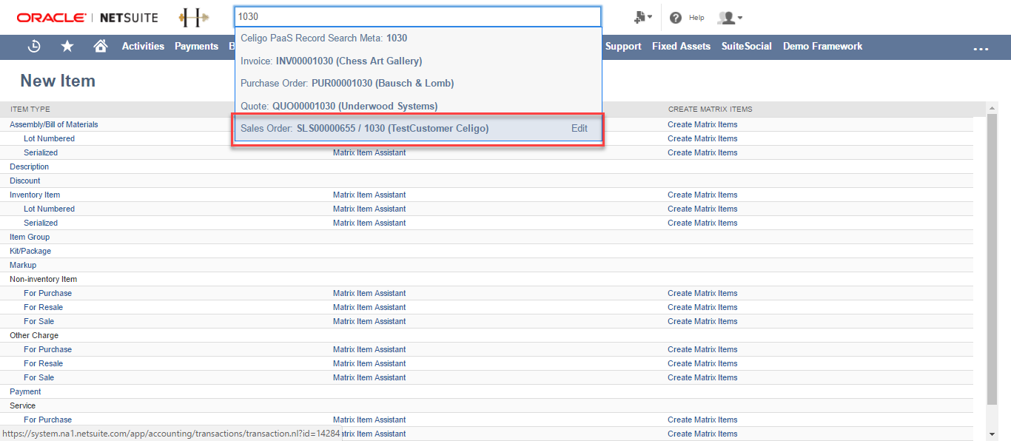Select For Purchase under Other Charge
Screen dimensions: 1011x441
(x=47, y=349)
